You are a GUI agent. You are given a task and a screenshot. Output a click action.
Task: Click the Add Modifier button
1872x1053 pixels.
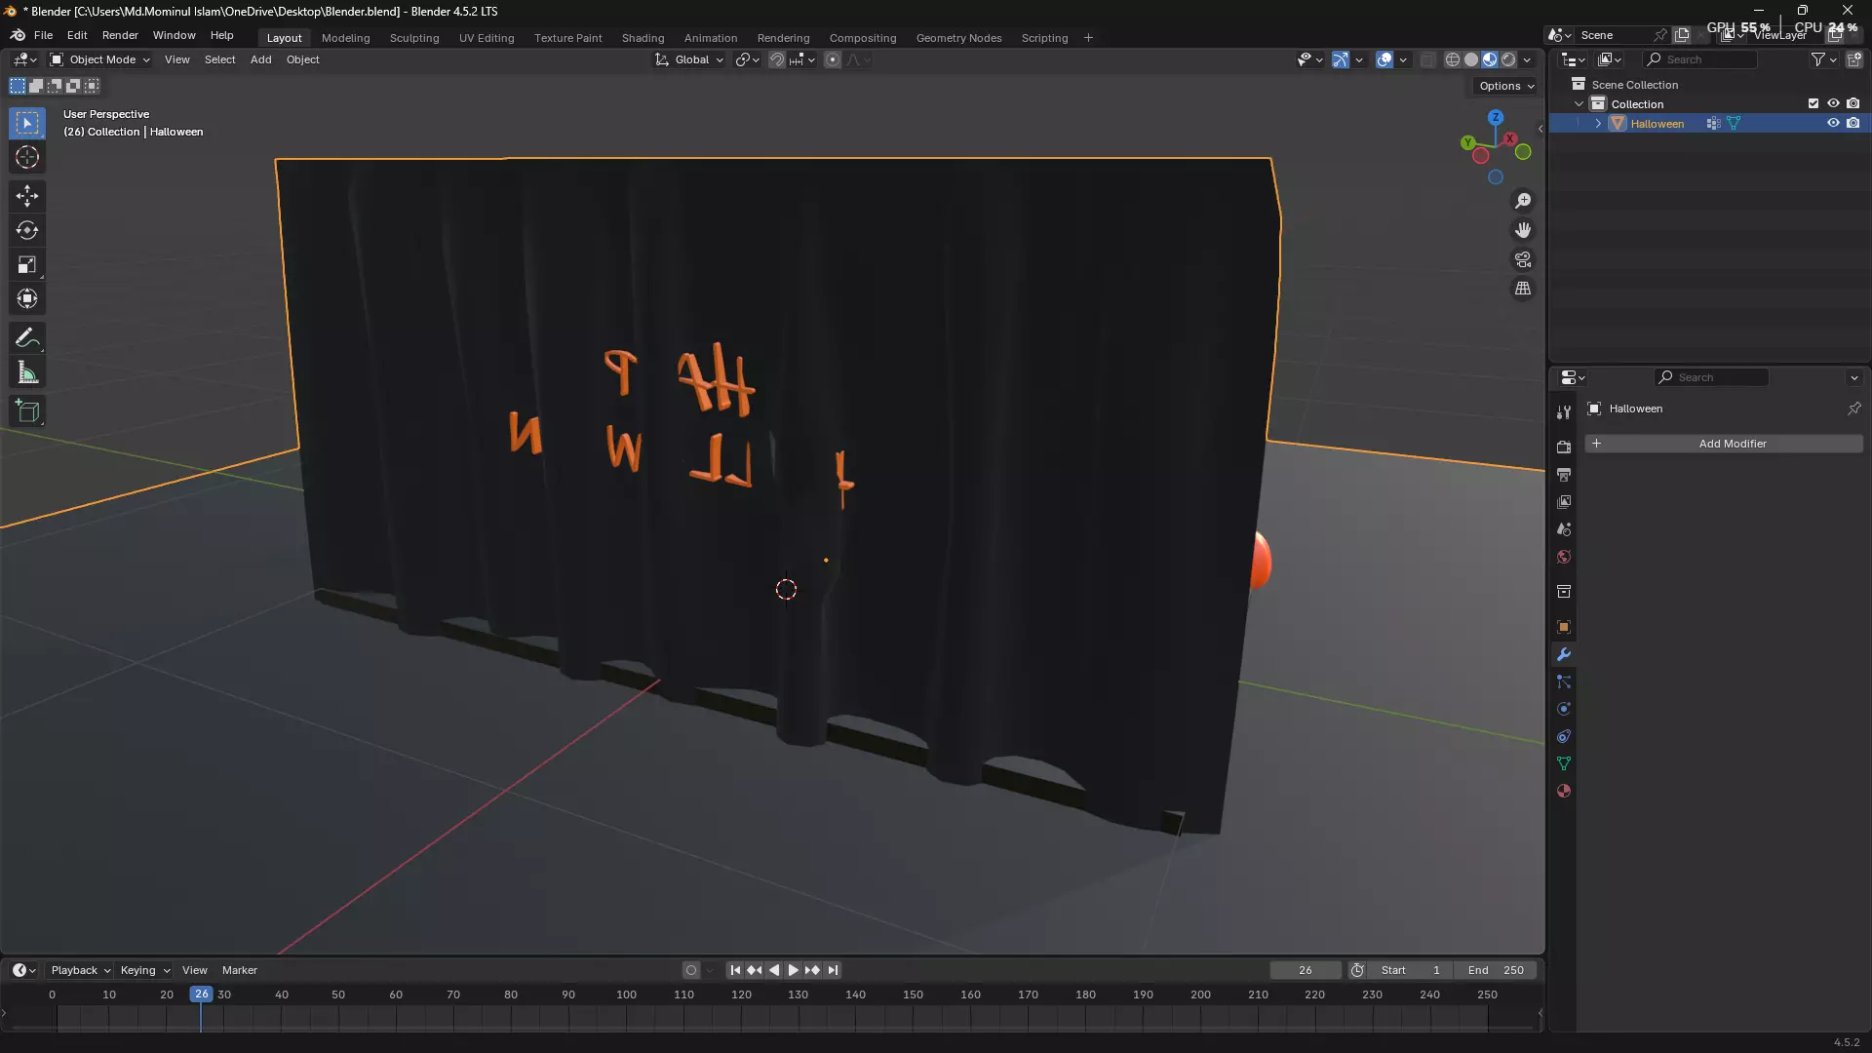(x=1724, y=444)
